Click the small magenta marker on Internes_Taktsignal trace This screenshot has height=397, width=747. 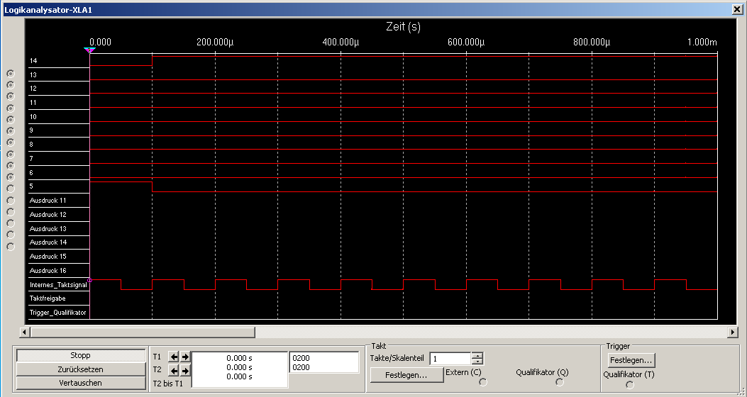click(89, 280)
